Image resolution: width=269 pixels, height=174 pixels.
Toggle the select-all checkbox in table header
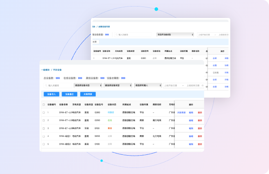44,105
